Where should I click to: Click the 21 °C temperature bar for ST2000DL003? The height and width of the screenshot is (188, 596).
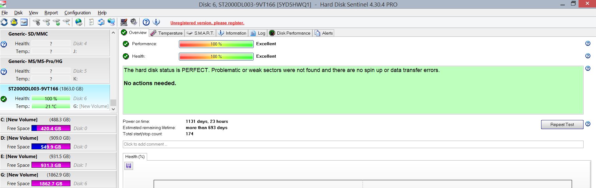click(x=51, y=106)
